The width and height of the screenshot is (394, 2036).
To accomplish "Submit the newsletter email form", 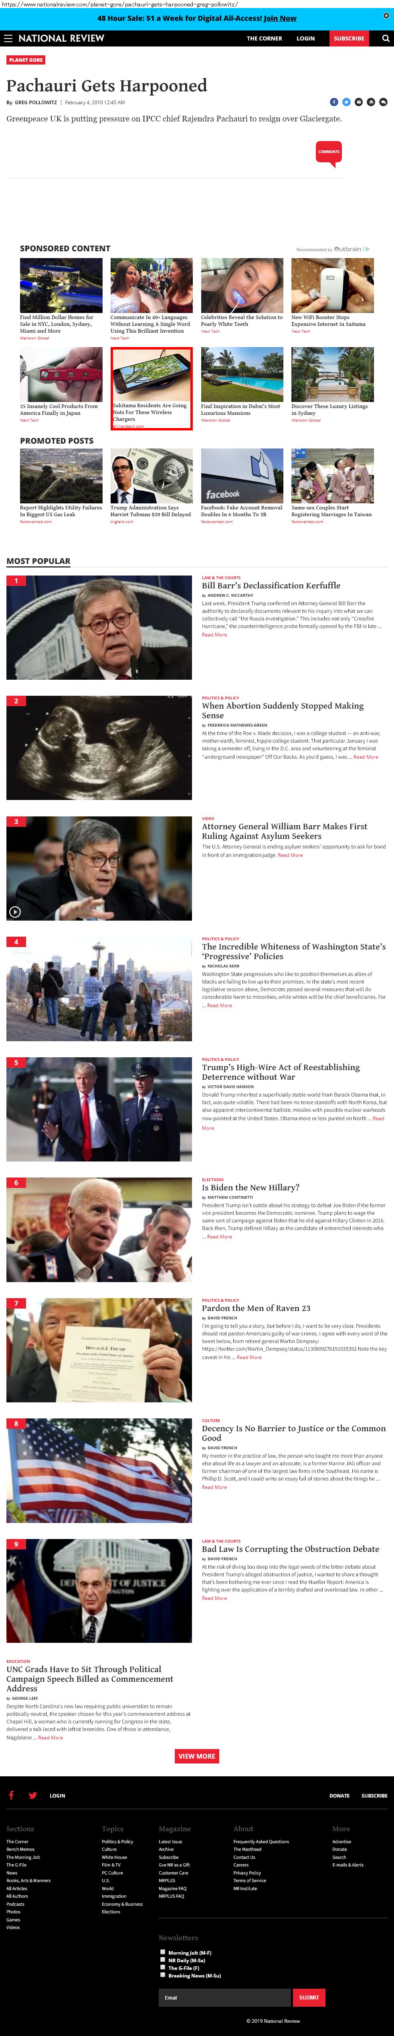I will pyautogui.click(x=309, y=1996).
